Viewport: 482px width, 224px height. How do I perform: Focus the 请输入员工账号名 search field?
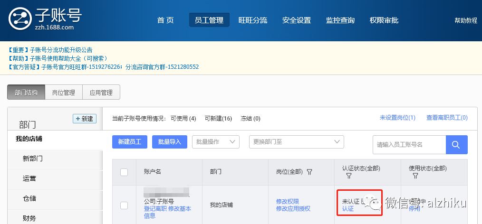(x=409, y=145)
